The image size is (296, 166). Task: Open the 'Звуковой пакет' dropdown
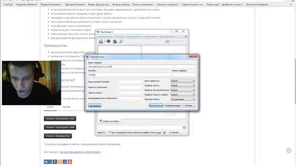coord(183,99)
